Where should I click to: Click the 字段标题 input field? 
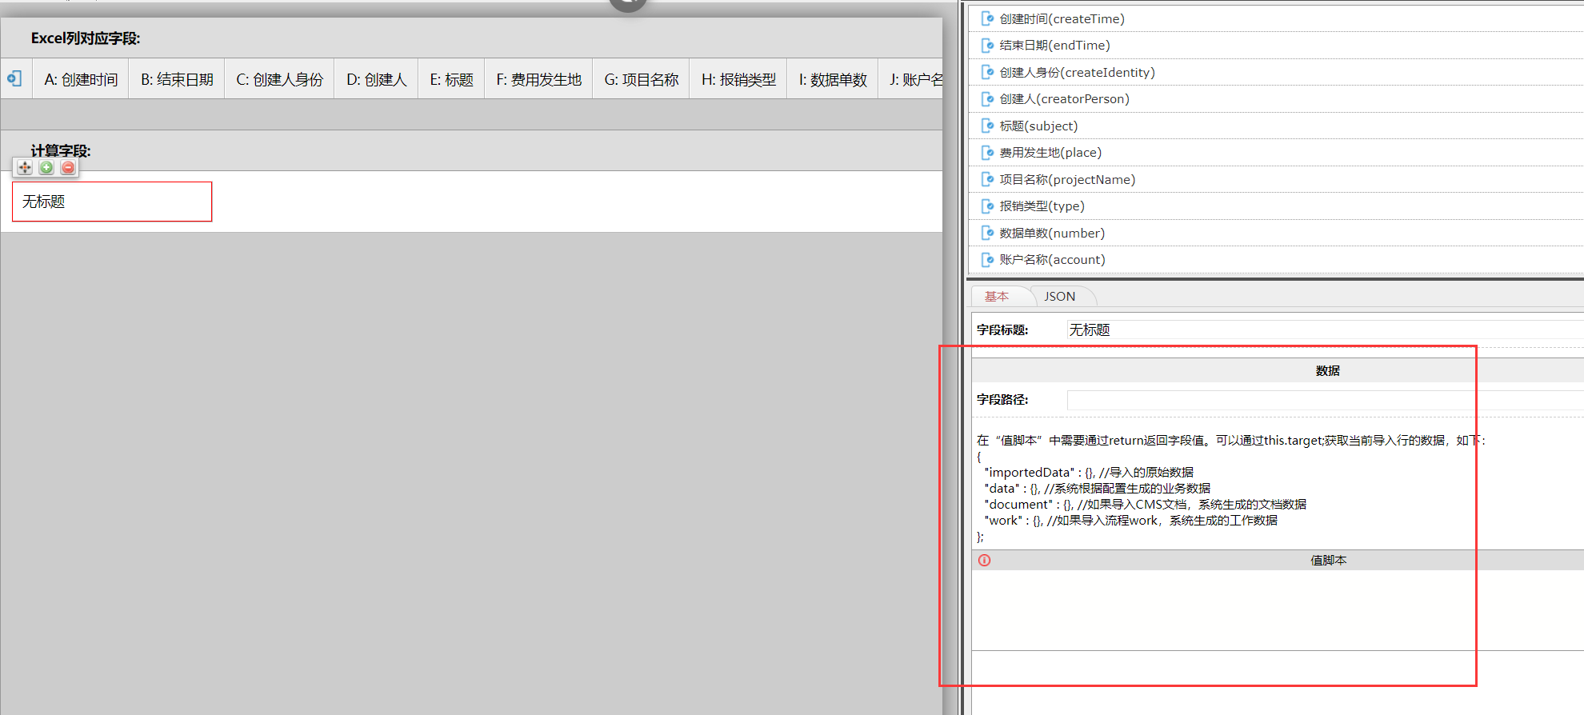pos(1325,330)
